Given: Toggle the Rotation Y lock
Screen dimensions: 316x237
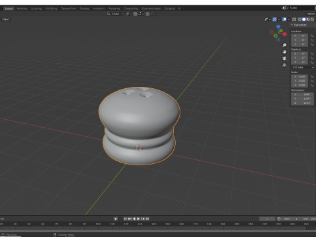Looking at the screenshot, I should (x=312, y=58).
